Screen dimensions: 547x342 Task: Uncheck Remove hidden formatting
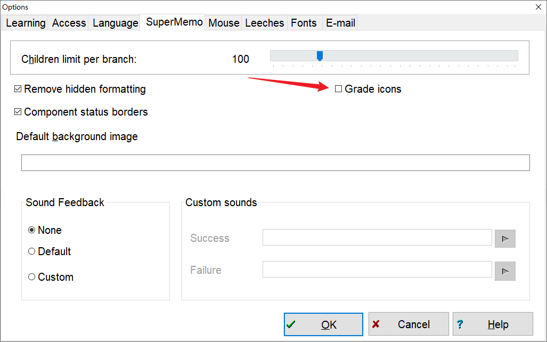point(18,89)
